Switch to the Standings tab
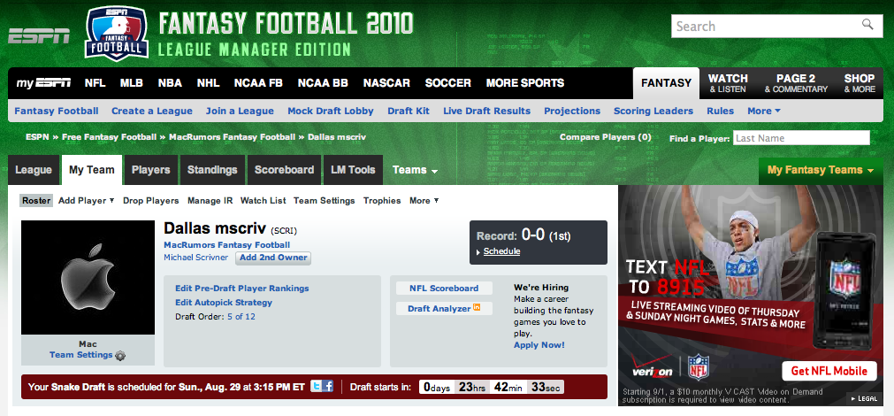This screenshot has width=894, height=416. point(212,170)
